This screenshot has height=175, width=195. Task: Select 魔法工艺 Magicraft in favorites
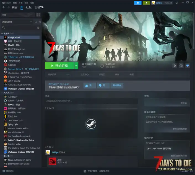point(16,49)
